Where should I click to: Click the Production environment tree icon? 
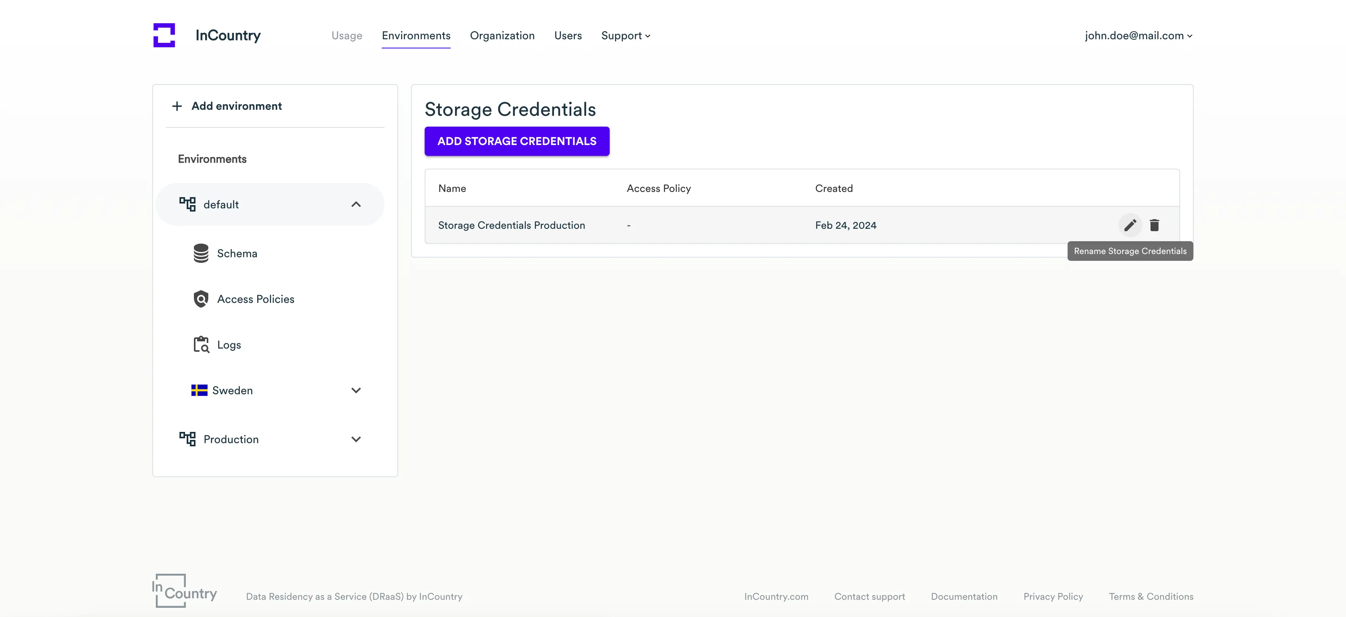(187, 439)
